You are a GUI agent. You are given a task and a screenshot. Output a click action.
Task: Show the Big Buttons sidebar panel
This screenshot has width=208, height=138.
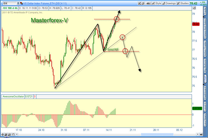(205, 66)
